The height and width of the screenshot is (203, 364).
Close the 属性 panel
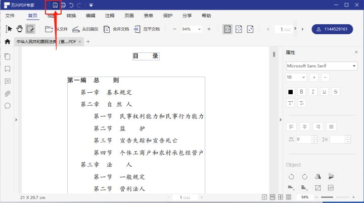point(356,52)
